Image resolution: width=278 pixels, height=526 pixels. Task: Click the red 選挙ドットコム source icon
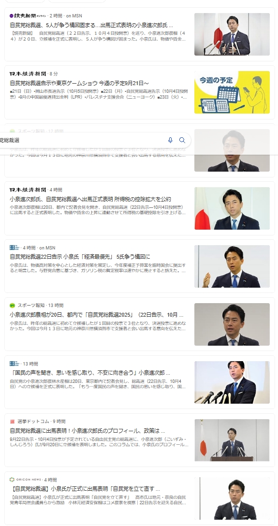click(13, 422)
